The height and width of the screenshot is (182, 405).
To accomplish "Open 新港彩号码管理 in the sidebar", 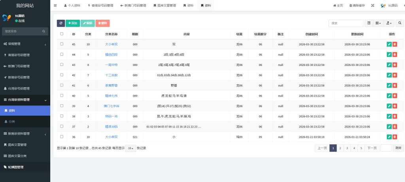I will point(25,77).
